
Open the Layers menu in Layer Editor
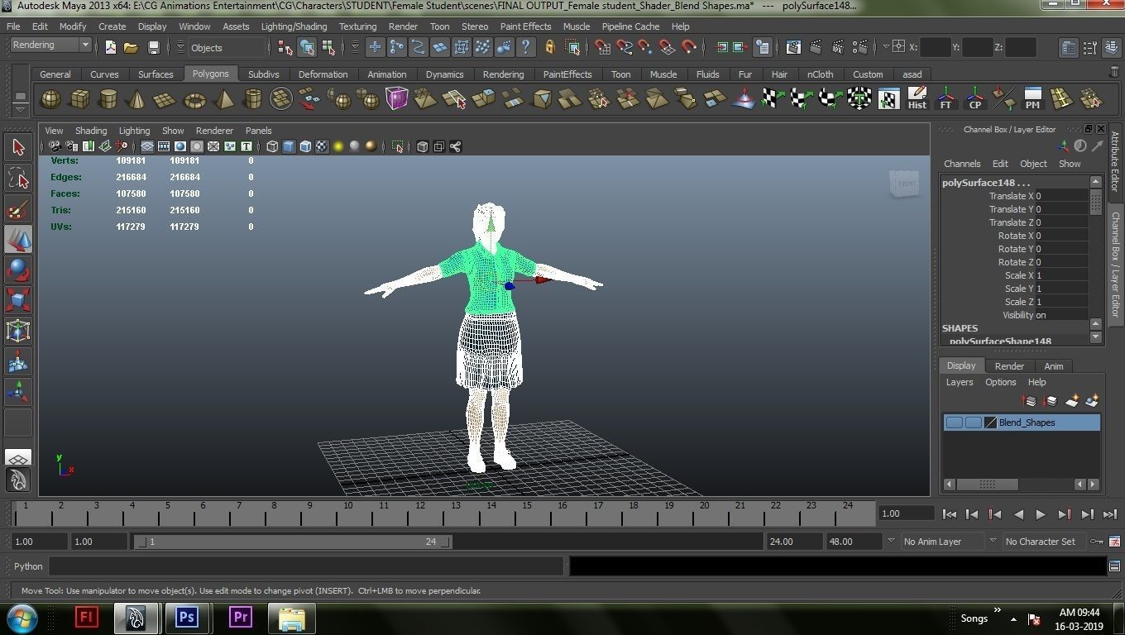960,383
